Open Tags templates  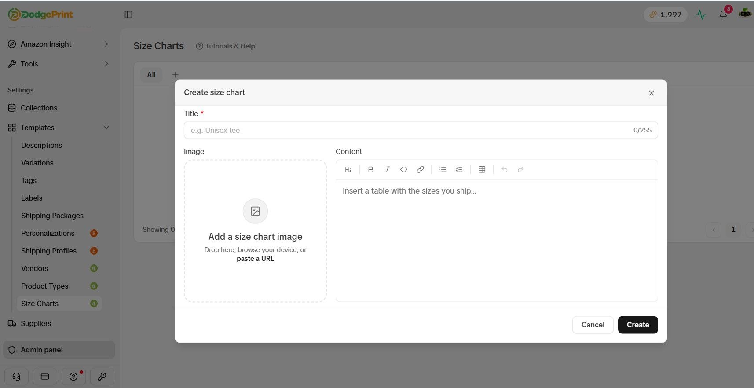tap(29, 180)
